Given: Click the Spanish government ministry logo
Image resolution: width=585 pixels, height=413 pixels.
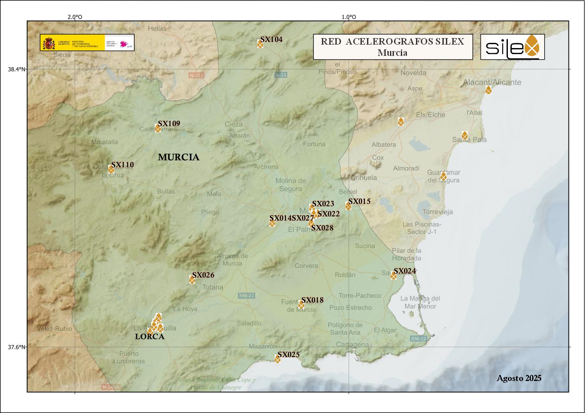Looking at the screenshot, I should point(87,43).
